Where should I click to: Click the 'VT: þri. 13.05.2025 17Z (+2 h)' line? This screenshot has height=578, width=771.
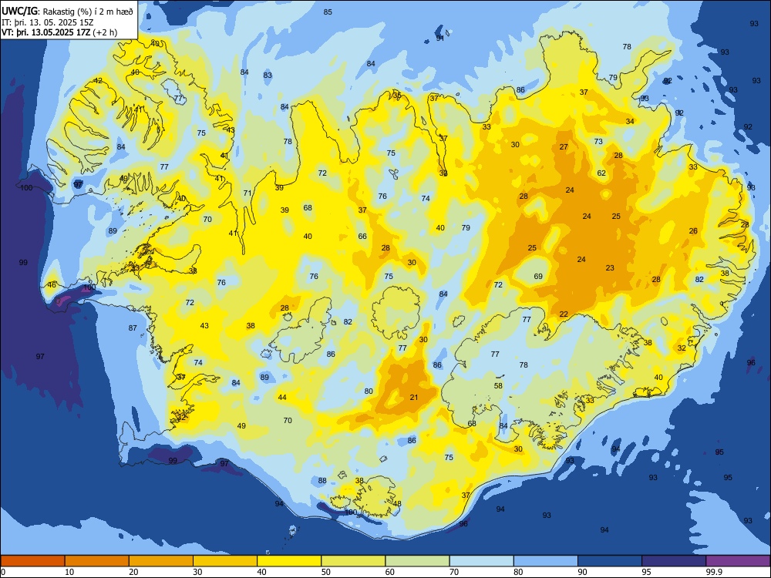[x=59, y=32]
